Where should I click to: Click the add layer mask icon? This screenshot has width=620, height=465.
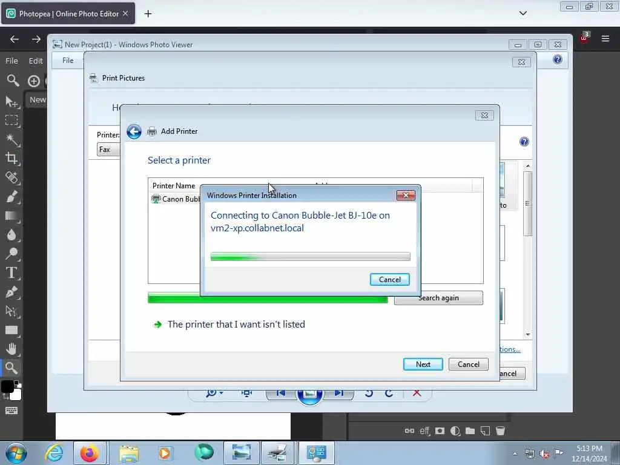pyautogui.click(x=440, y=430)
